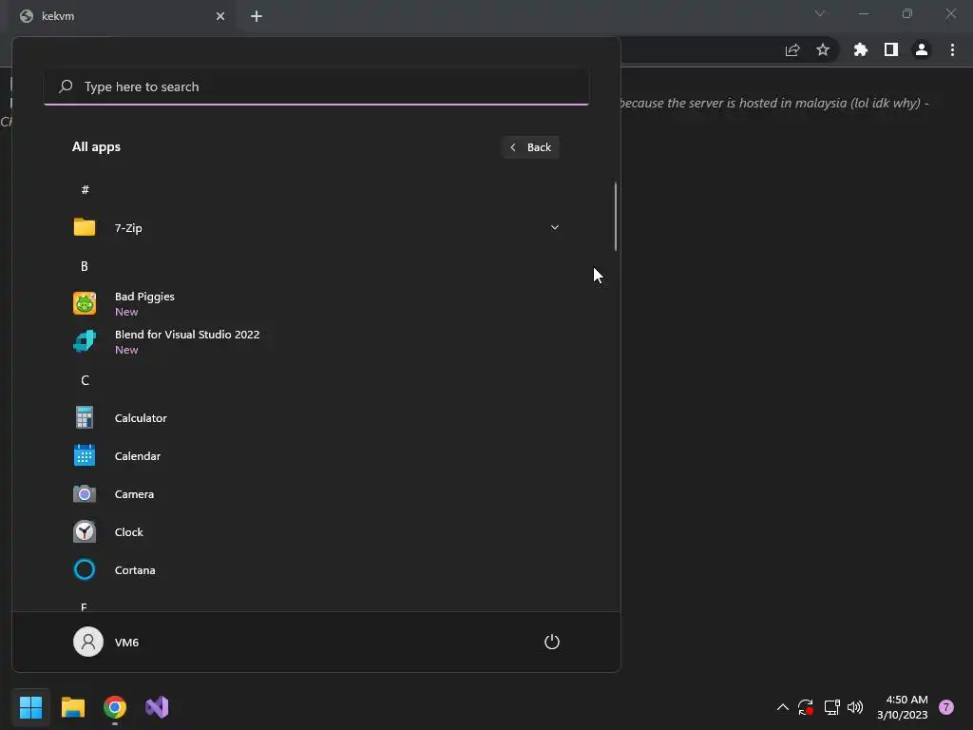Select the Calculator label text

click(141, 418)
